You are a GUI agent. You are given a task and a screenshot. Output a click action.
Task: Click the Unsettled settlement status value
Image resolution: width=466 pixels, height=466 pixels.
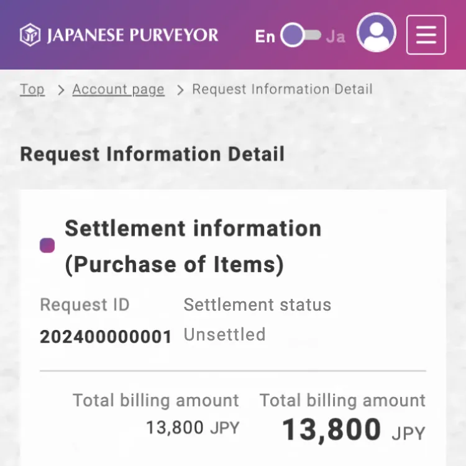[x=224, y=334]
